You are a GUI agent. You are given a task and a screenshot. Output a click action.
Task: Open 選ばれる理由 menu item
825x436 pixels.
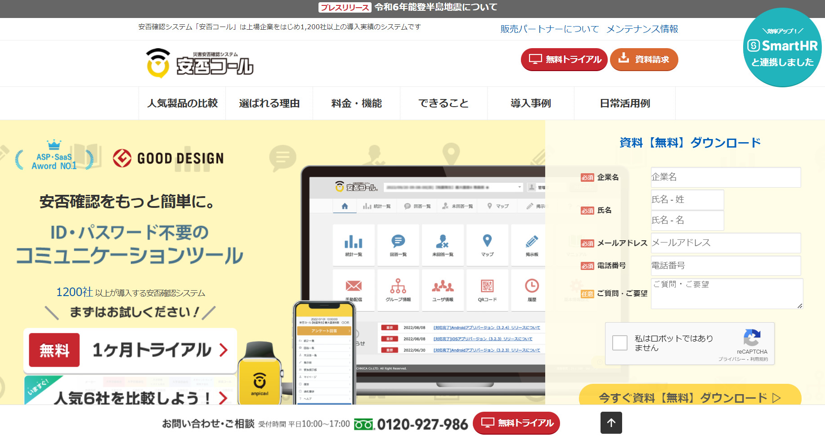pyautogui.click(x=269, y=103)
